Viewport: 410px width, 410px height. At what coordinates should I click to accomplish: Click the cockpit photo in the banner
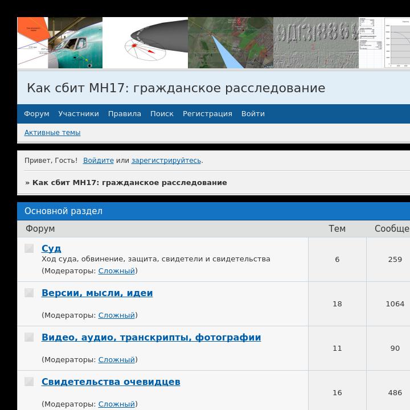coord(75,43)
